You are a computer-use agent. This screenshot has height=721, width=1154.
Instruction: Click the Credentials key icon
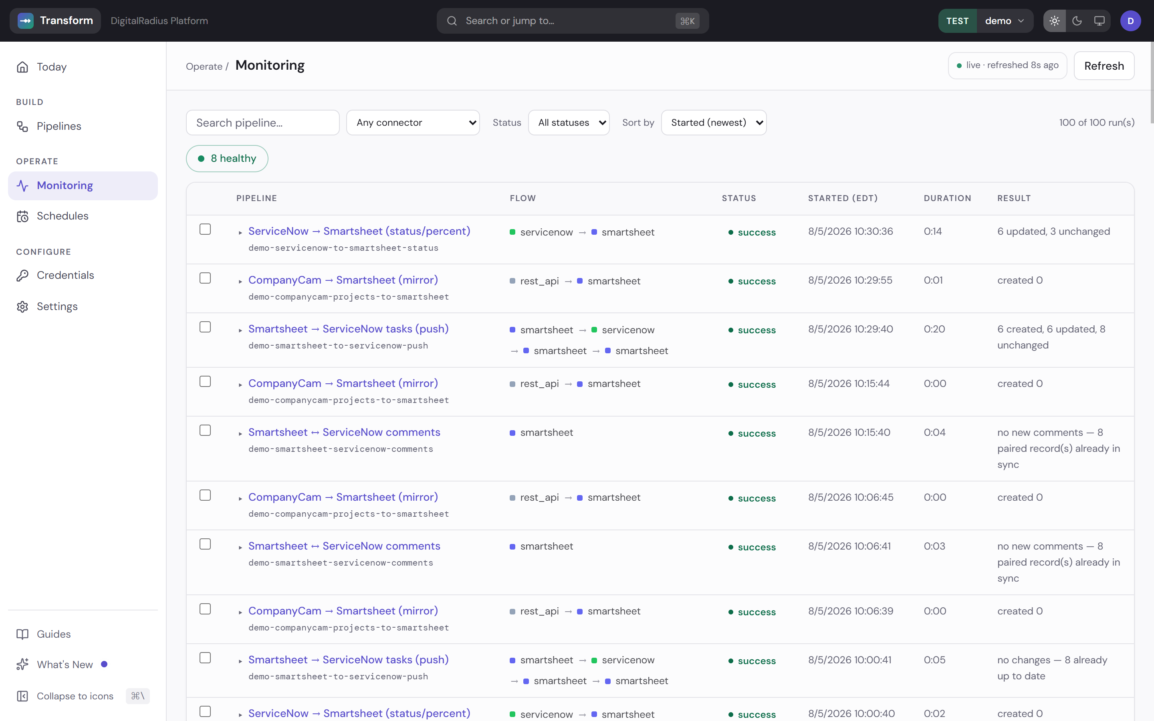point(22,275)
